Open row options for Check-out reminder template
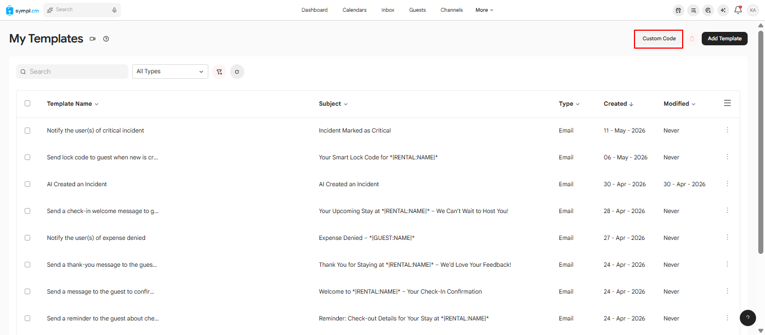This screenshot has height=335, width=765. 727,318
